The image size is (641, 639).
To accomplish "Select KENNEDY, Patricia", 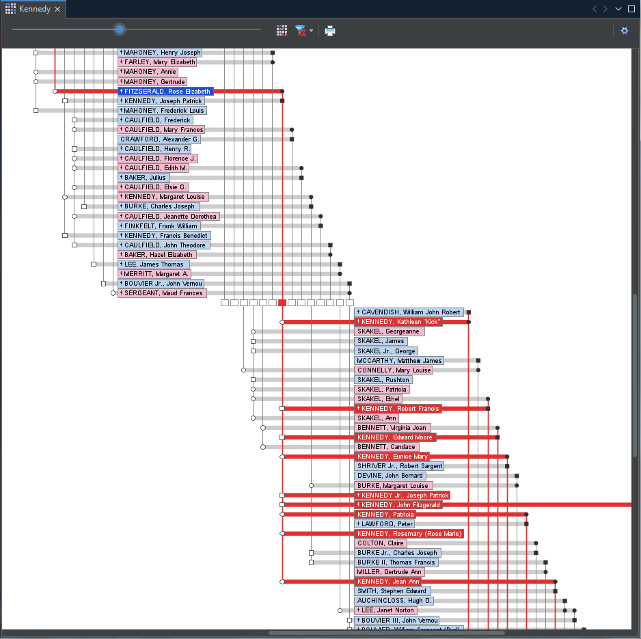I will point(385,515).
